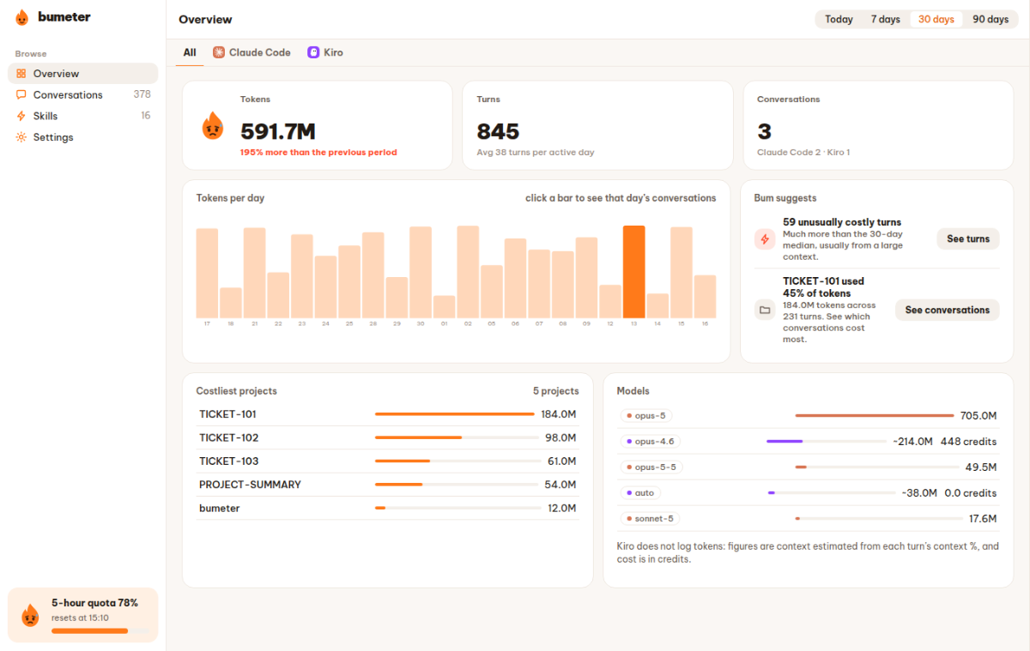Click the flame mascot in Tokens card

tap(212, 126)
